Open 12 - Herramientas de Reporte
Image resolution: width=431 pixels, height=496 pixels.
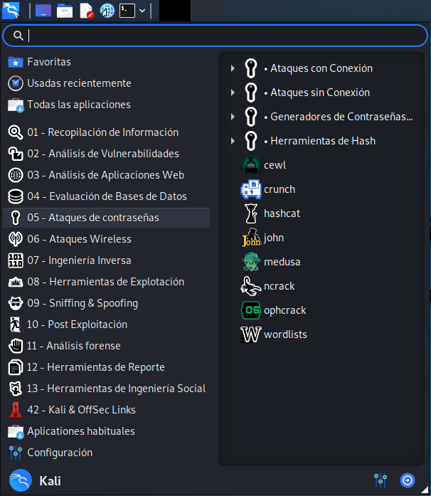[x=106, y=367]
